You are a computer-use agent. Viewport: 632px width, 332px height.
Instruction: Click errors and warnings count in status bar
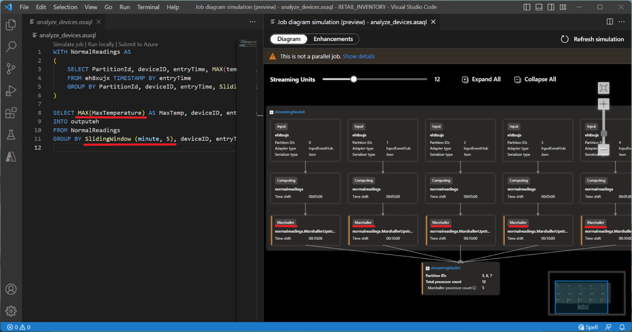tap(19, 327)
